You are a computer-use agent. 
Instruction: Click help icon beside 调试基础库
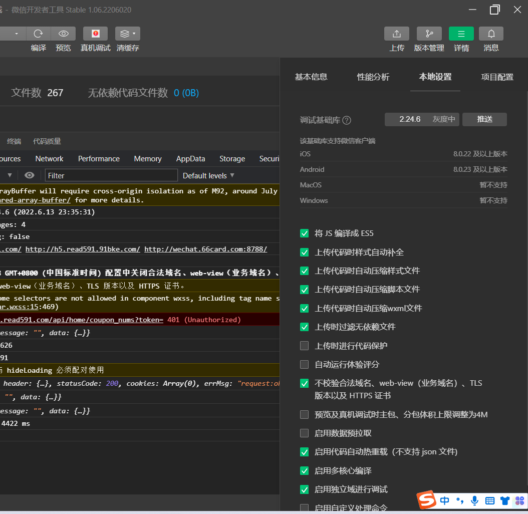coord(347,120)
